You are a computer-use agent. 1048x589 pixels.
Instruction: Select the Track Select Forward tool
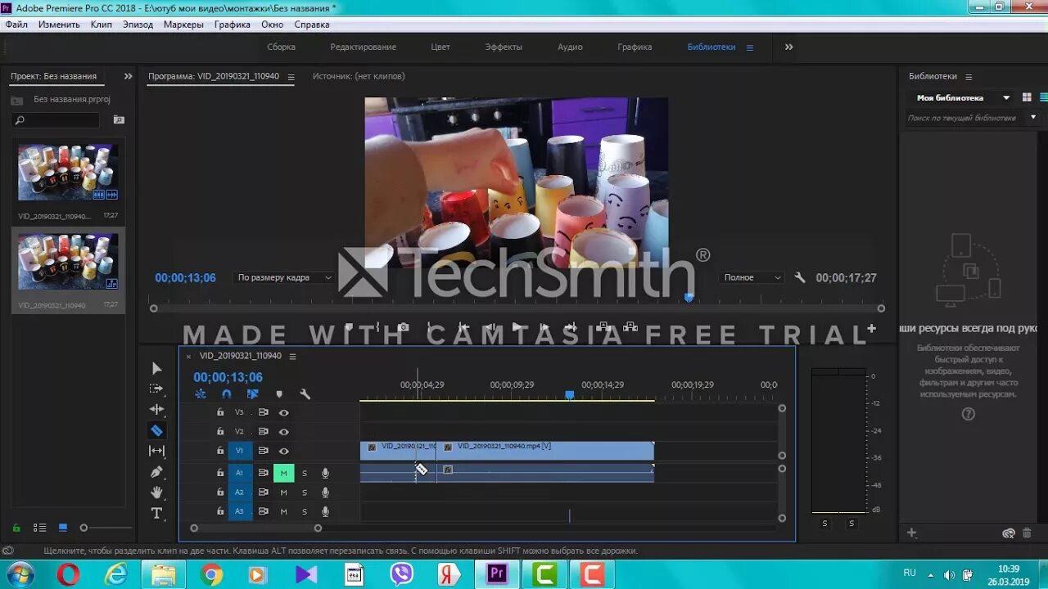click(x=156, y=389)
